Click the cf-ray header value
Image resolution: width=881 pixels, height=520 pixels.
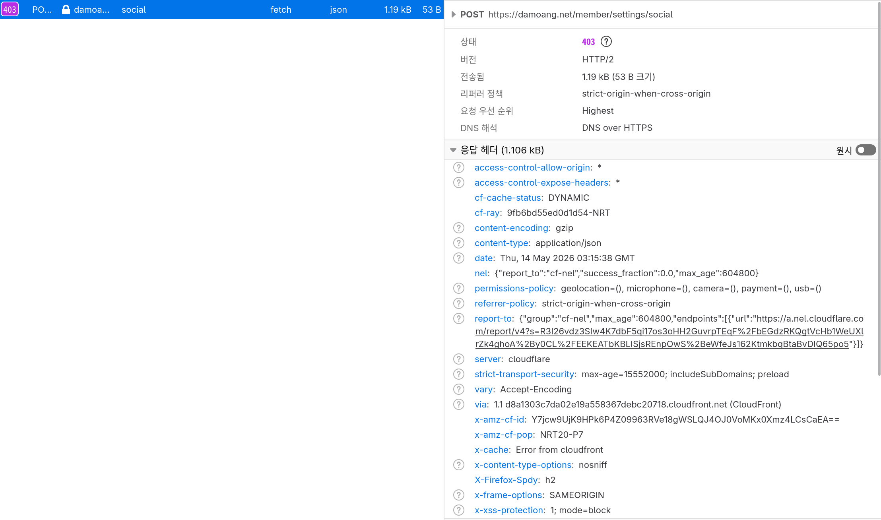(558, 213)
